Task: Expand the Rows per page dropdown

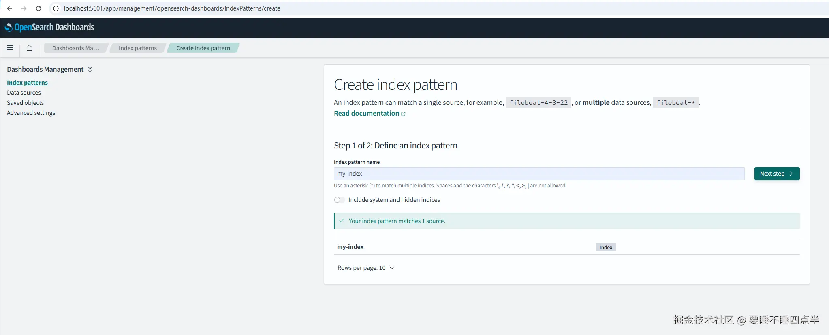Action: tap(366, 268)
